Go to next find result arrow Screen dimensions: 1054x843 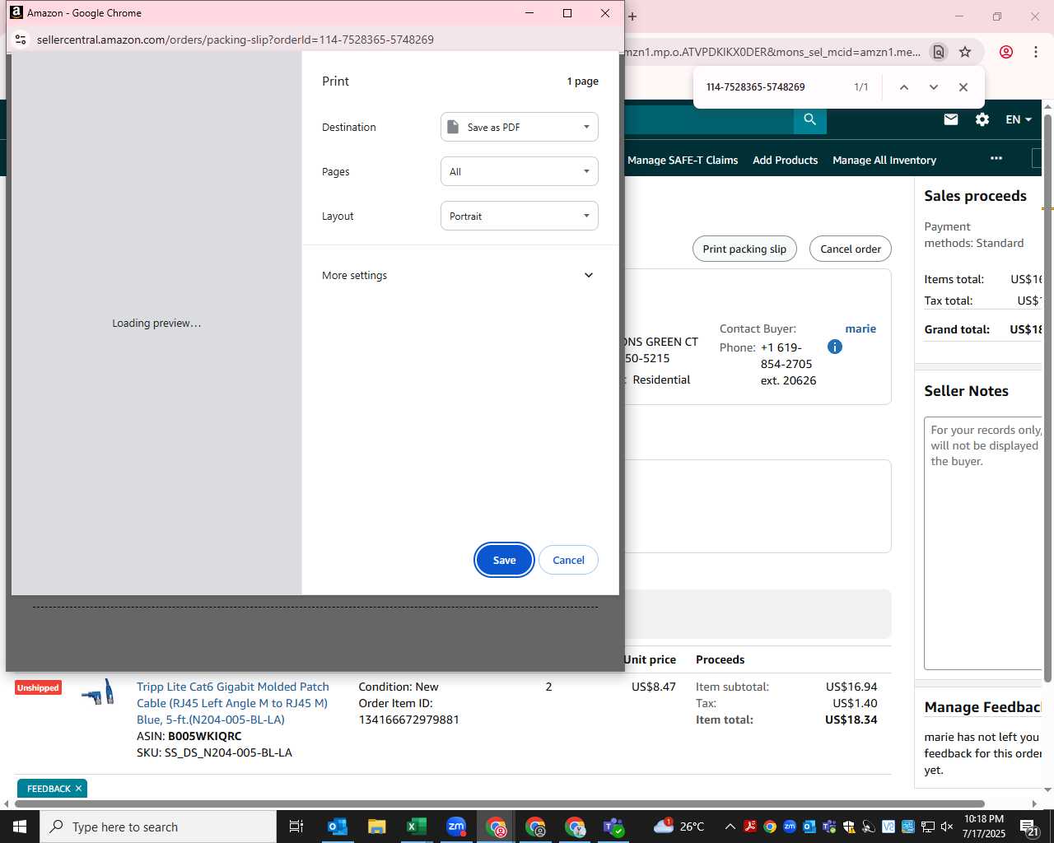click(x=933, y=87)
